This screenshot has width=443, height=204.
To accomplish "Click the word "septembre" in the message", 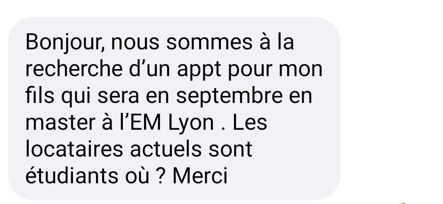I will click(x=229, y=97).
